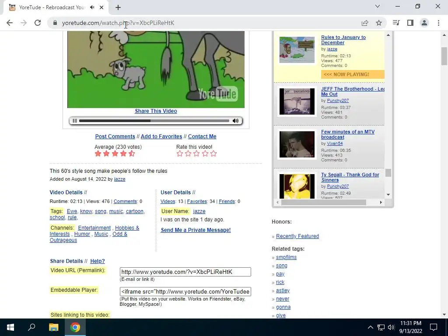
Task: Open the smpfilms related tag
Action: [286, 257]
